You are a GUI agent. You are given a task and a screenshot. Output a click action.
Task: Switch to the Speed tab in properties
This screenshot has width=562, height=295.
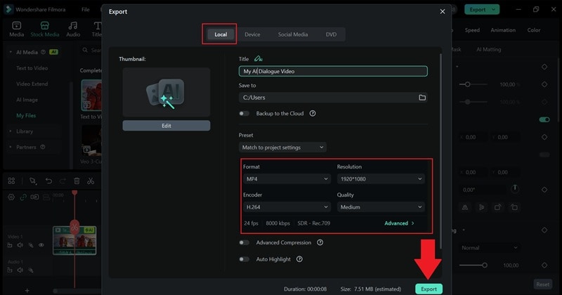[472, 30]
